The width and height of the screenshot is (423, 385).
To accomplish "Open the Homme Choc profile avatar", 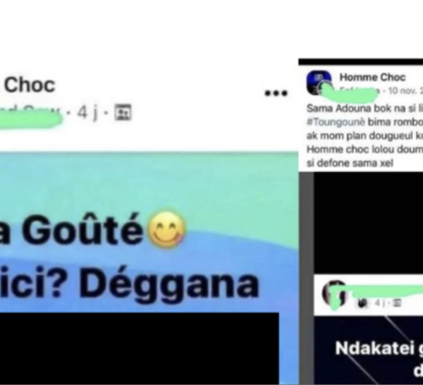I will point(319,82).
